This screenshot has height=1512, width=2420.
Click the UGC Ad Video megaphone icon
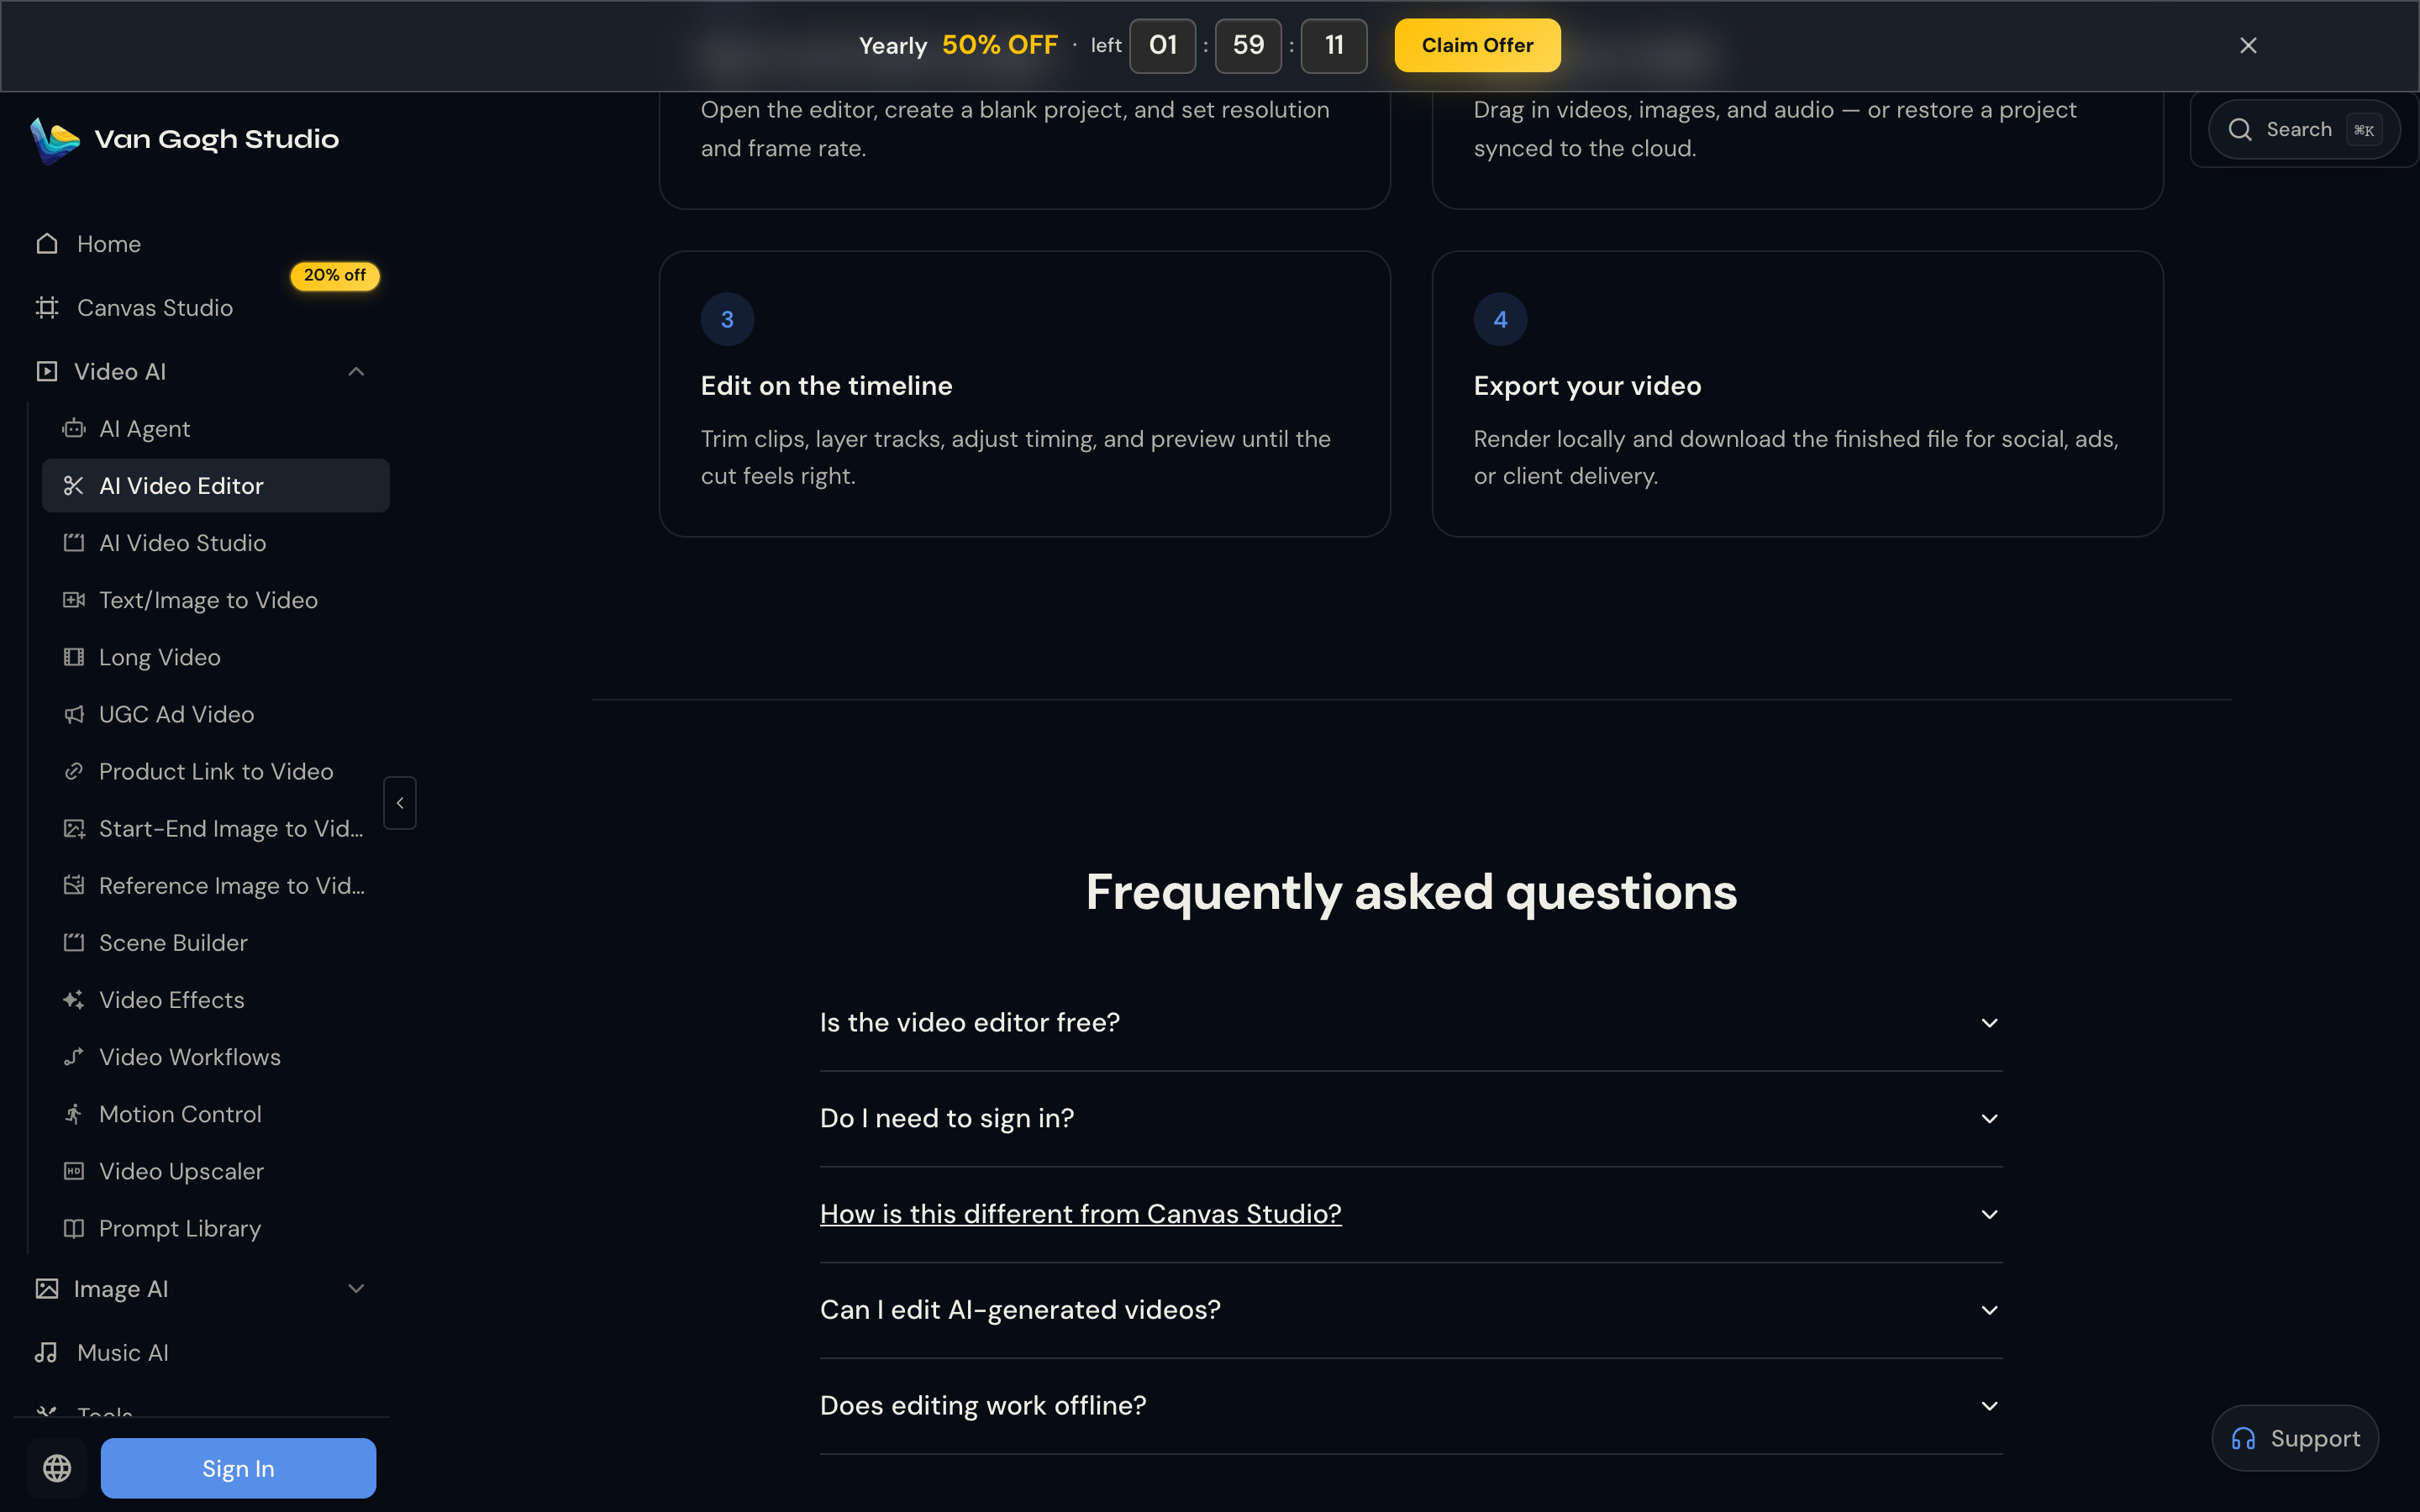click(x=73, y=714)
